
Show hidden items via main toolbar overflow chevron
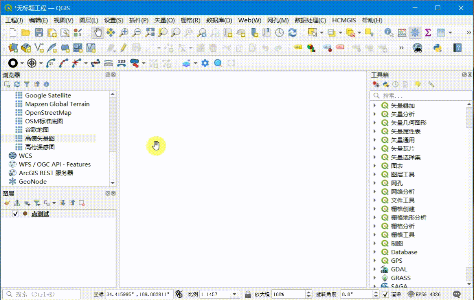468,33
